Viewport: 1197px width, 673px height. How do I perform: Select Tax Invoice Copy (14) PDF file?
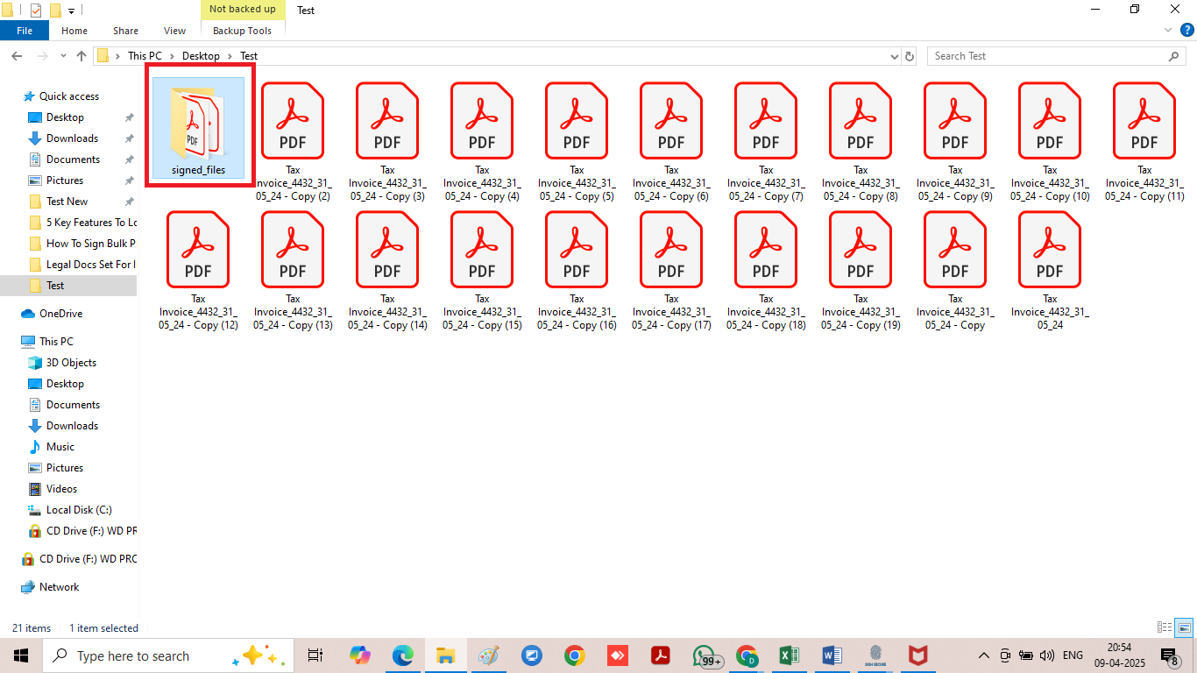[x=387, y=271]
